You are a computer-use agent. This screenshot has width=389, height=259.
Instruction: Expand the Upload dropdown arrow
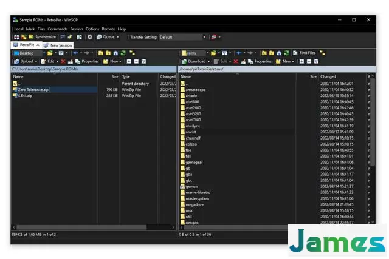(36, 61)
